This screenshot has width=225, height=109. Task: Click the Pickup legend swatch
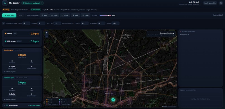point(47,102)
